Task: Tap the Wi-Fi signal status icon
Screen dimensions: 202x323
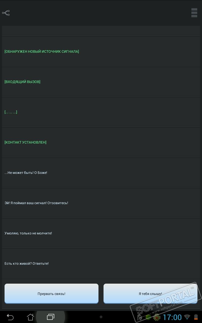Action: [x=187, y=317]
